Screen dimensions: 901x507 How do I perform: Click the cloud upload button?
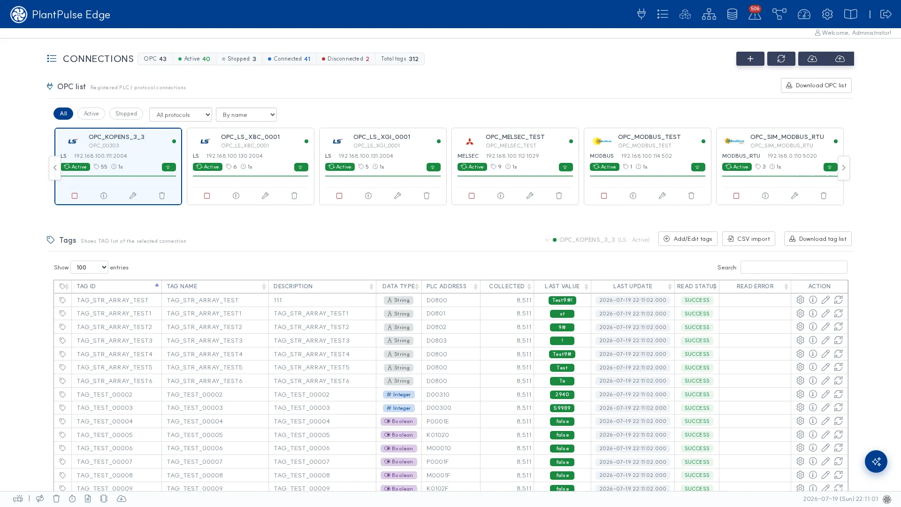click(840, 59)
